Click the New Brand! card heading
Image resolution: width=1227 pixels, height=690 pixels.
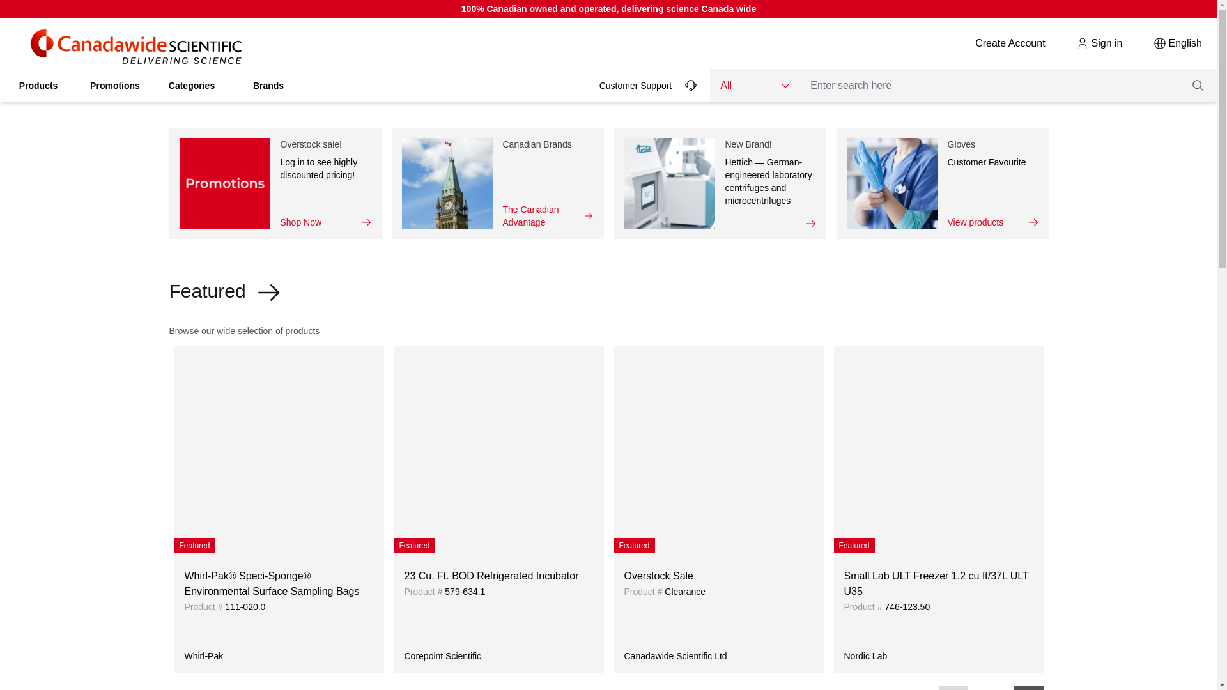click(748, 144)
